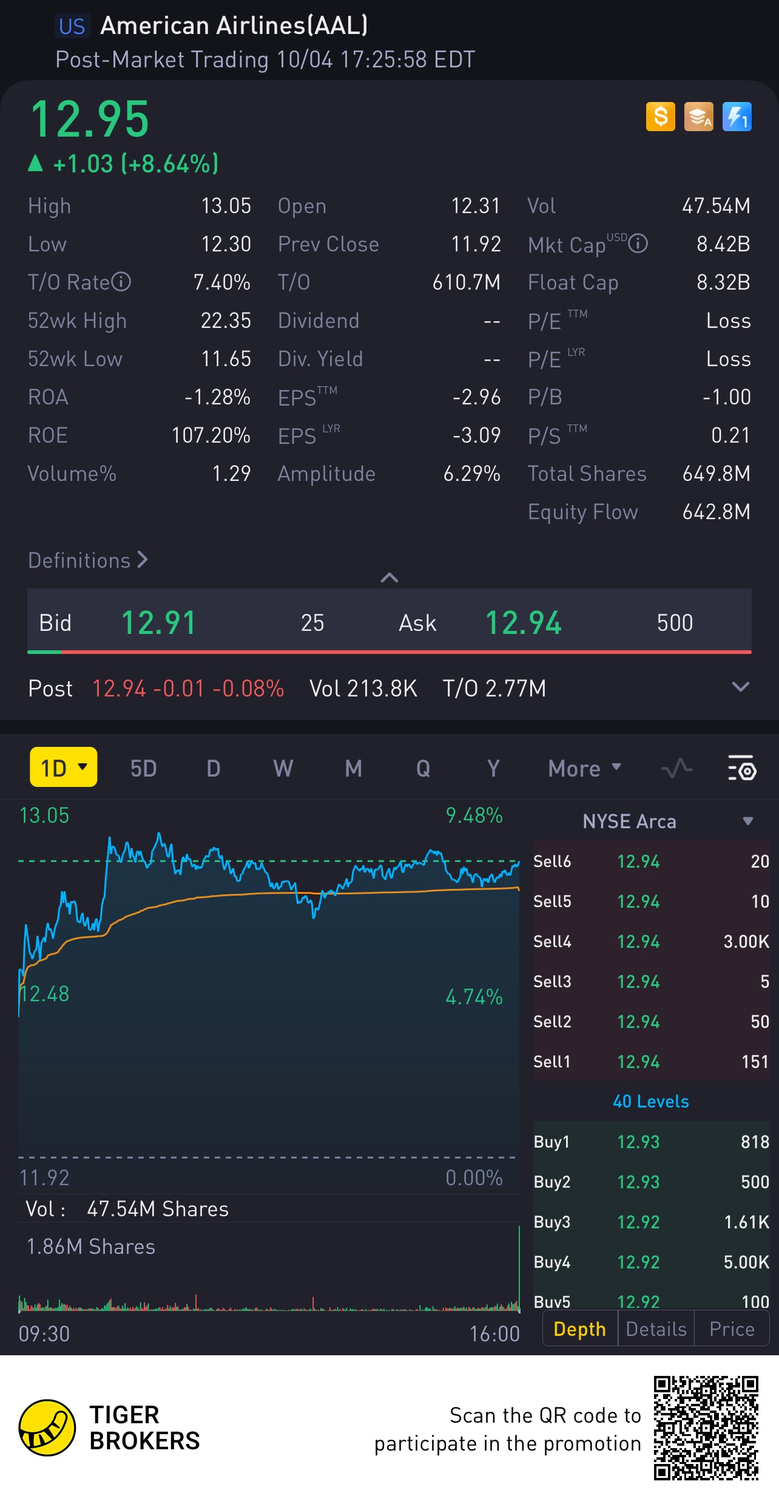Open the NYSE Arca exchange dropdown
Image resolution: width=779 pixels, height=1501 pixels.
747,821
